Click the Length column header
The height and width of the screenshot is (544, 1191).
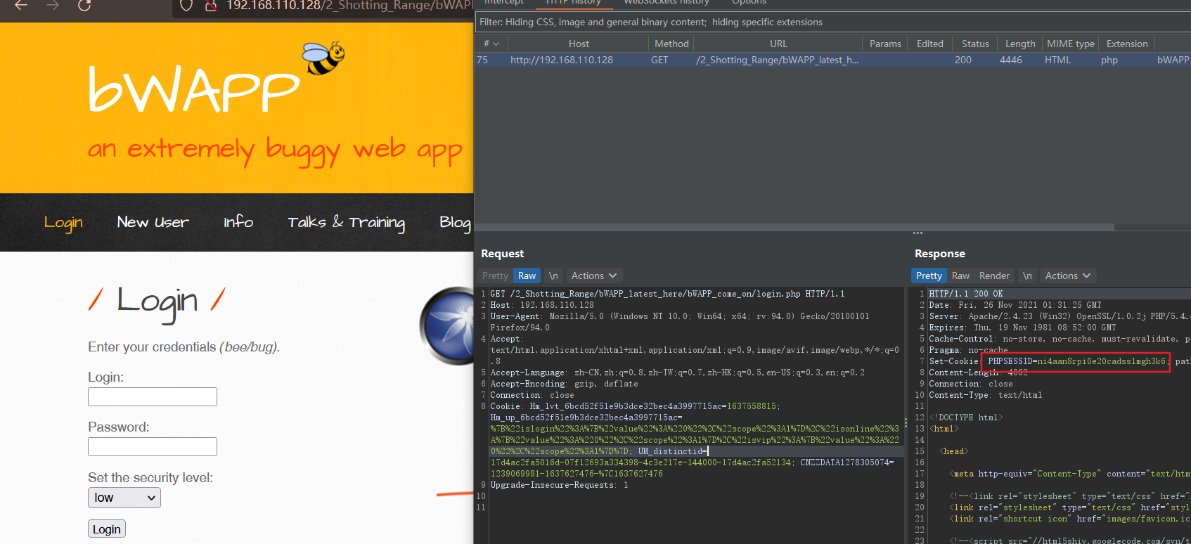pyautogui.click(x=1020, y=44)
